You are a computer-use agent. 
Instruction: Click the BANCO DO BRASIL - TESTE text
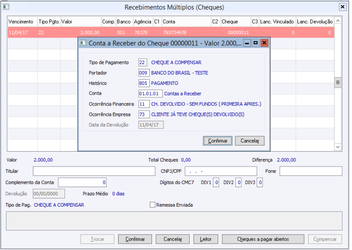click(x=180, y=73)
